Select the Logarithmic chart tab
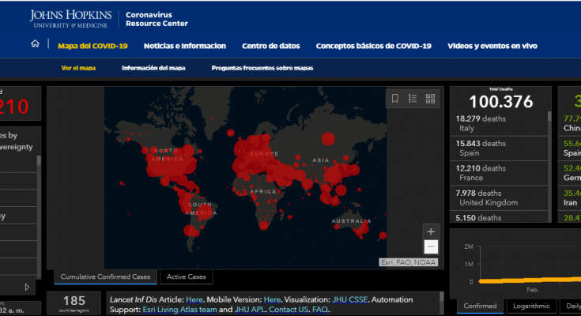Image resolution: width=581 pixels, height=316 pixels. [531, 306]
